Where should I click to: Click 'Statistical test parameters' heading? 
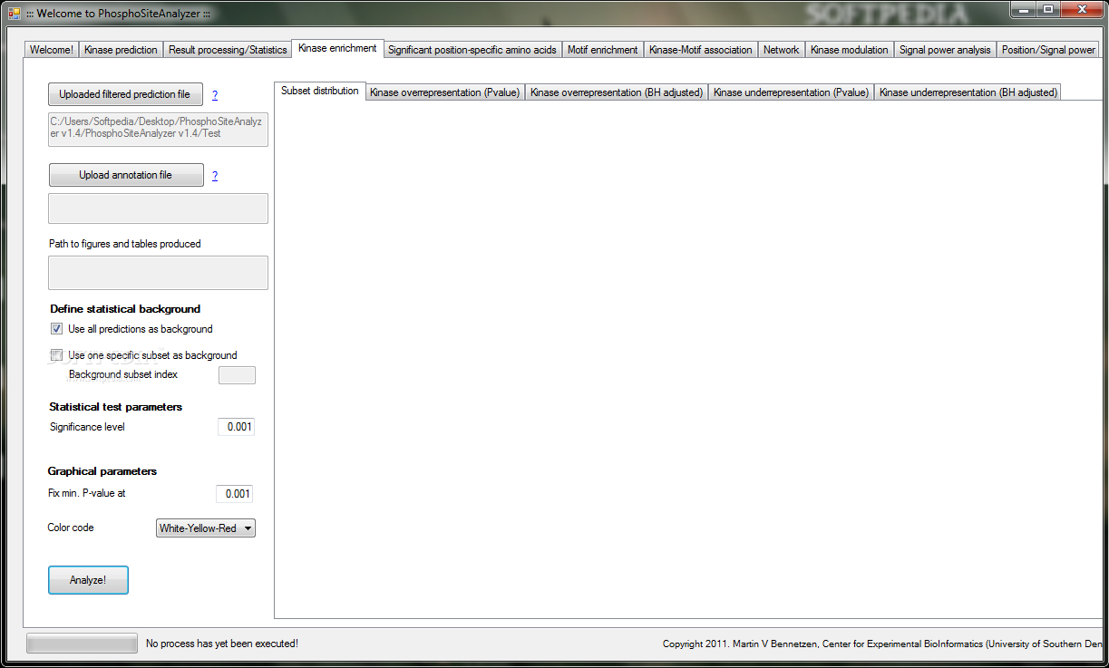click(x=116, y=407)
